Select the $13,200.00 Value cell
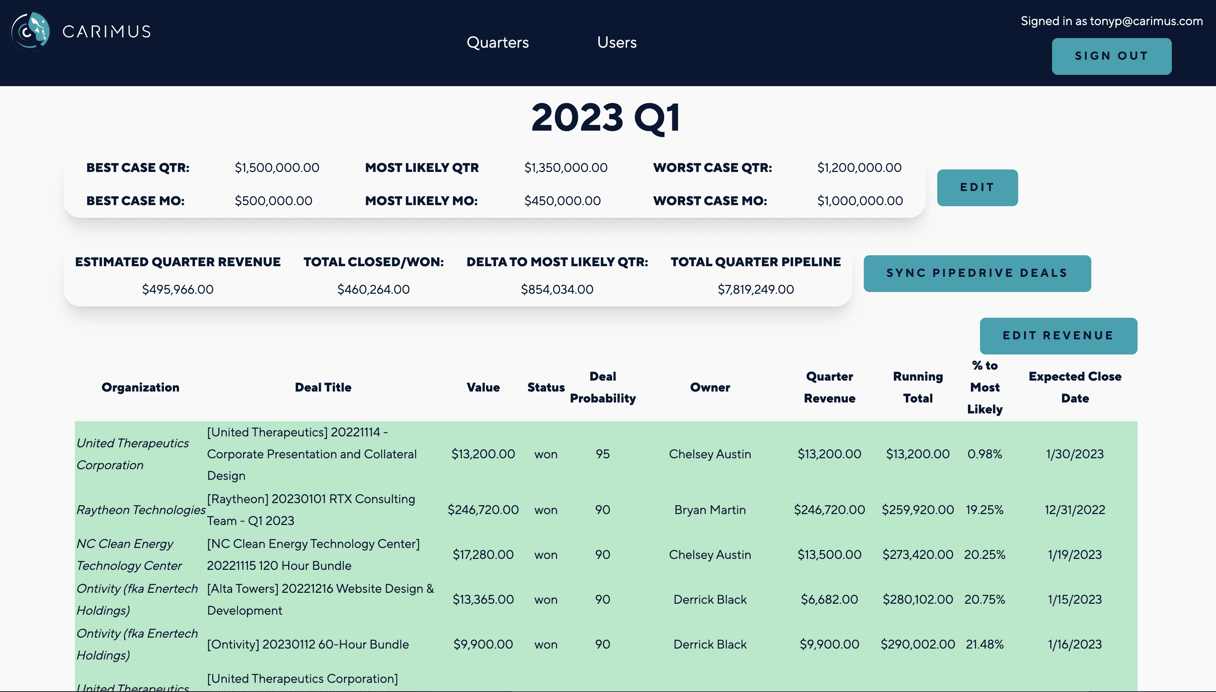 tap(483, 454)
